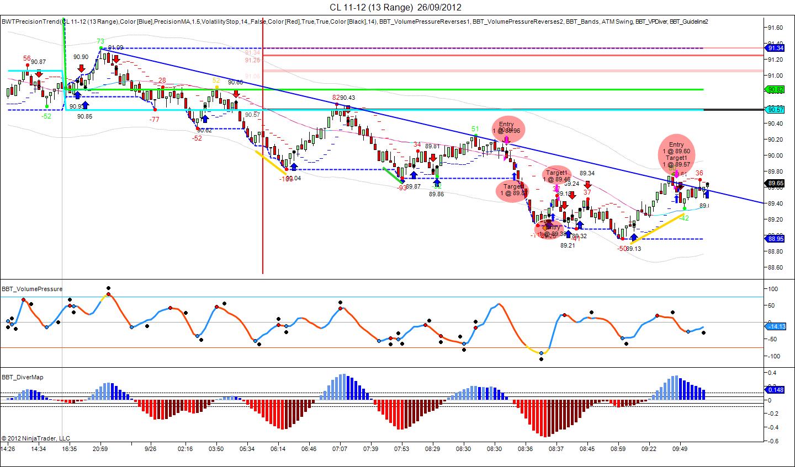Click the 9/26 date label on time axis
795x467 pixels.
pos(151,449)
